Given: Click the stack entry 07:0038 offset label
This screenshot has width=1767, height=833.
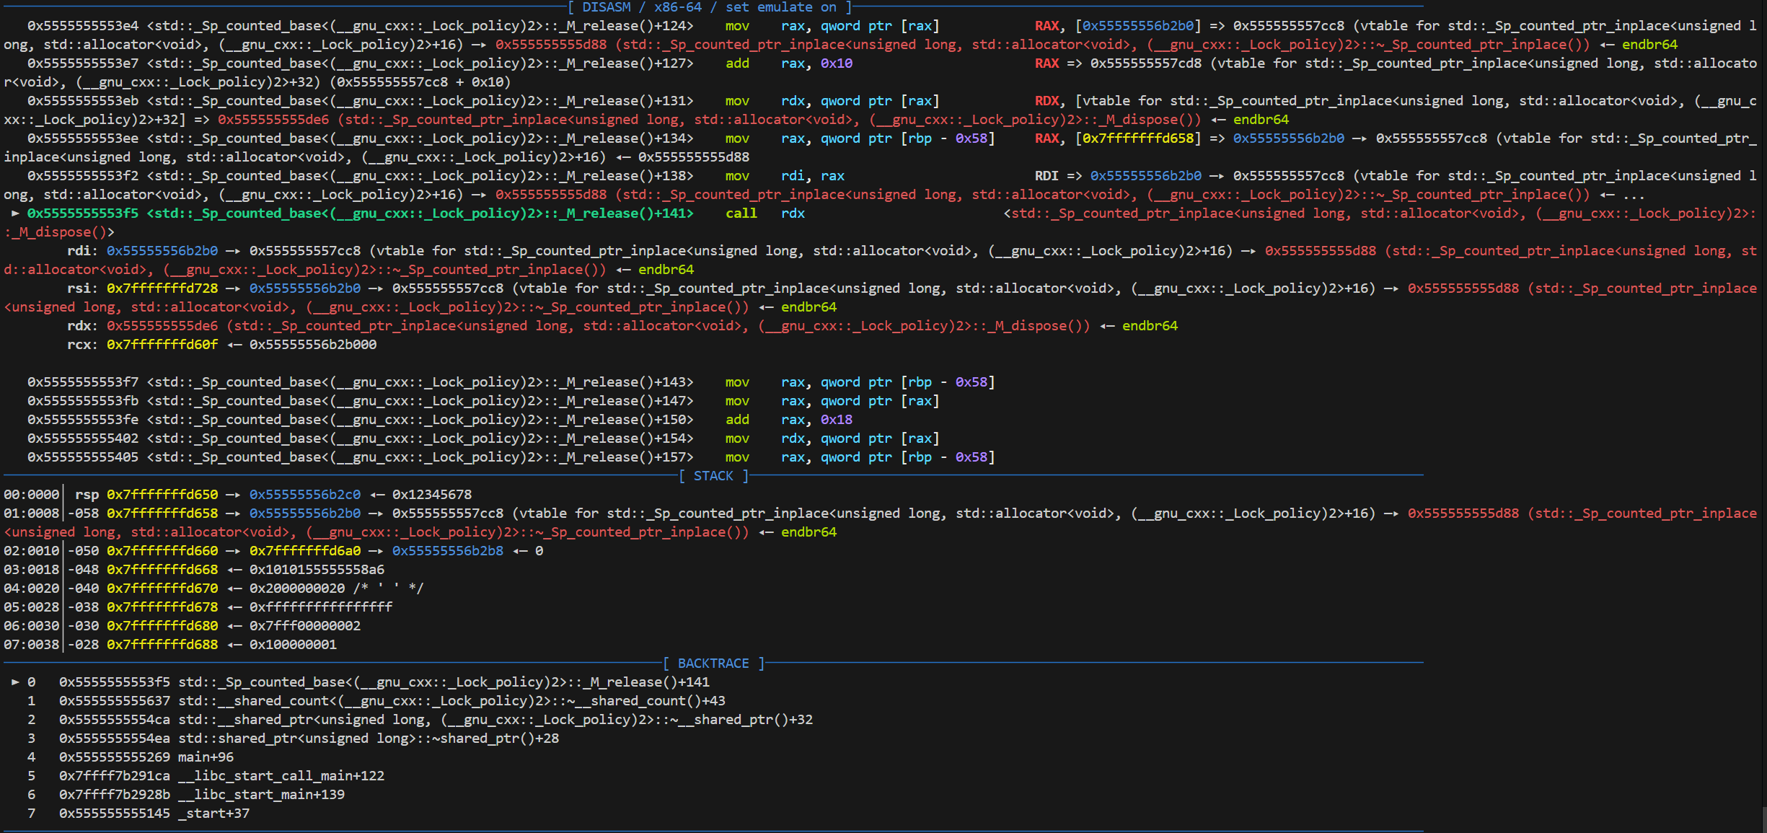Looking at the screenshot, I should (x=31, y=645).
